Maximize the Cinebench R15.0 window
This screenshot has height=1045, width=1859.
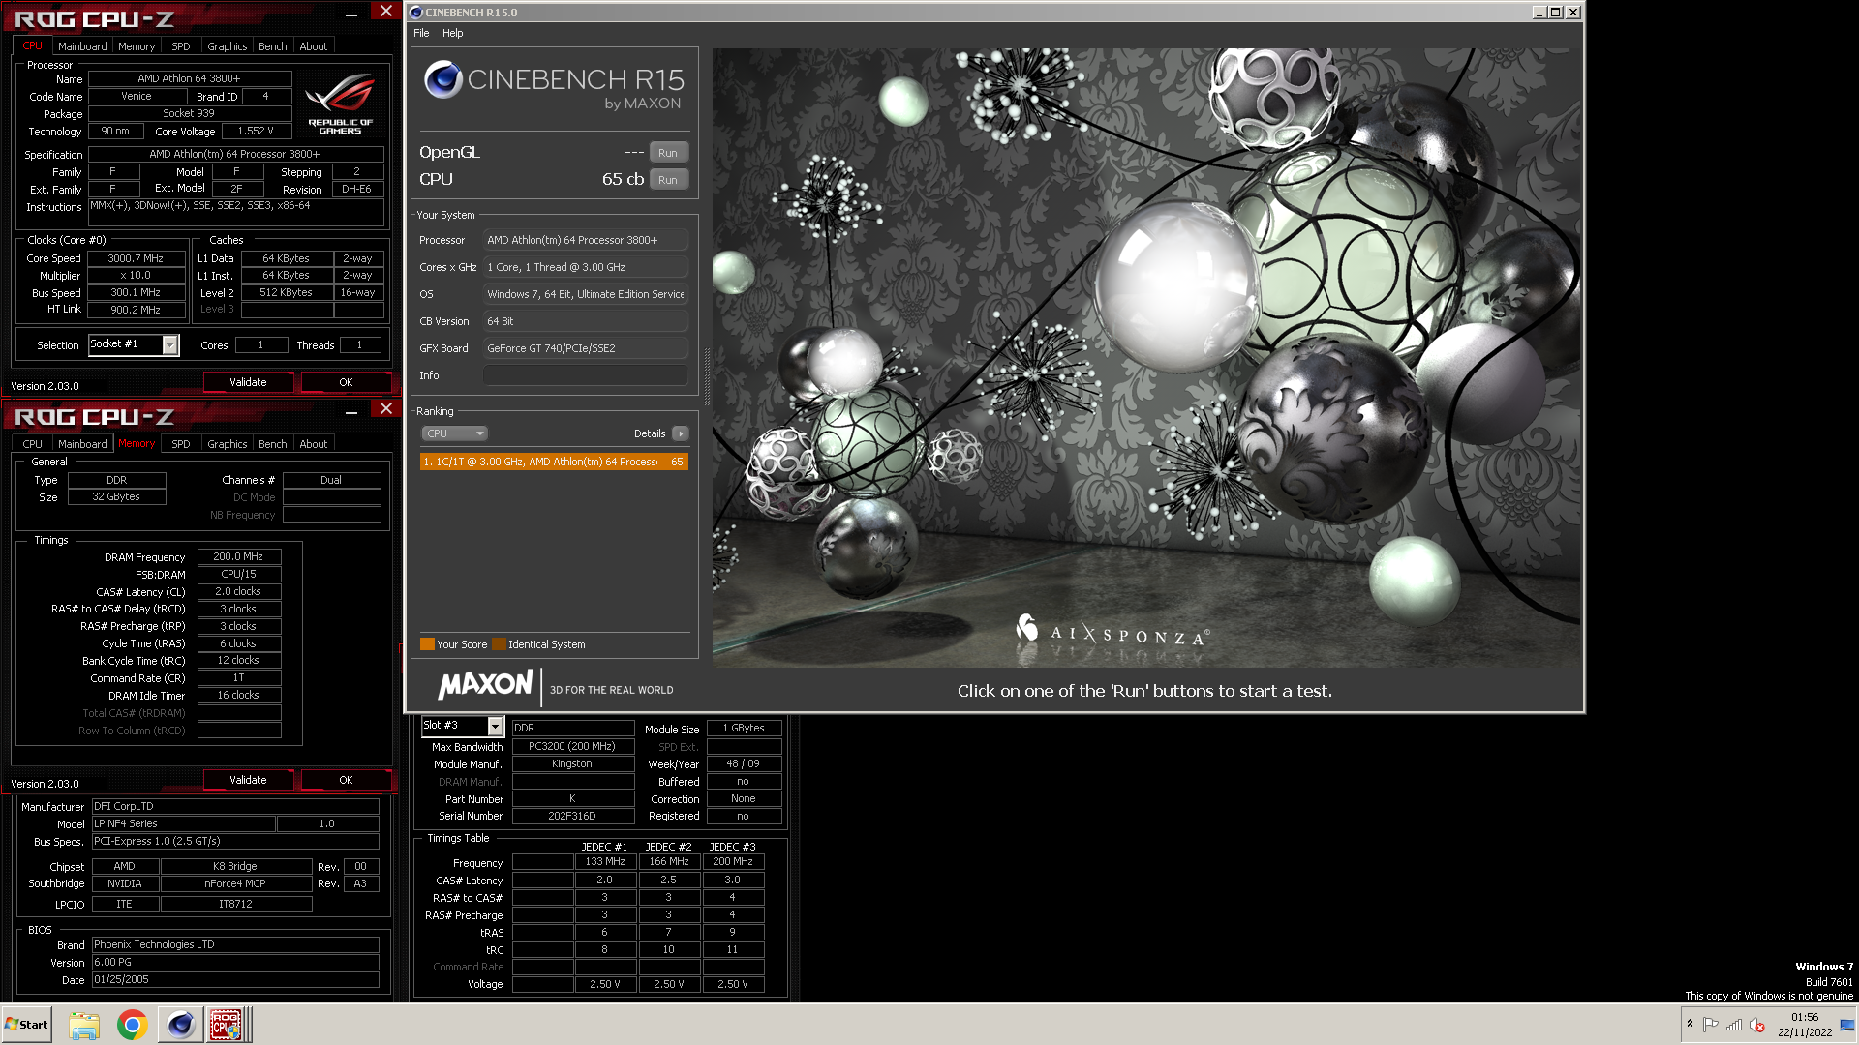coord(1555,13)
